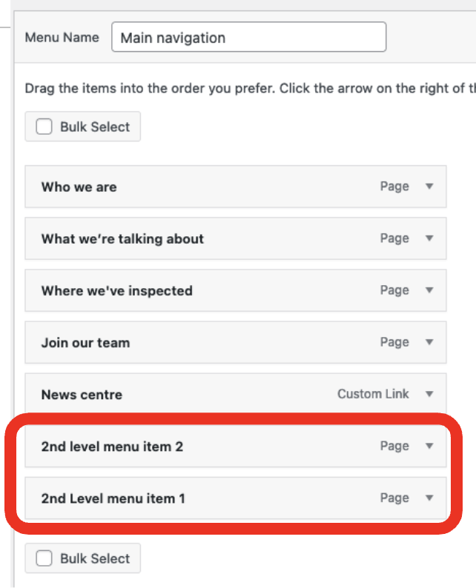Image resolution: width=476 pixels, height=588 pixels.
Task: Select the What we're talking about item
Action: coord(122,239)
